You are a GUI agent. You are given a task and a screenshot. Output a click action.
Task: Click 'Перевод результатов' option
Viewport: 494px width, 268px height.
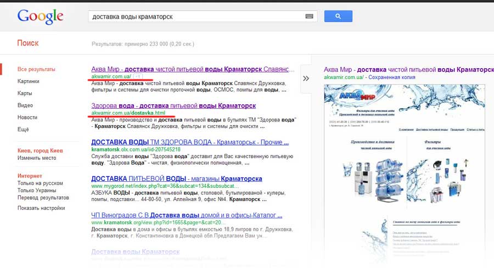43,198
